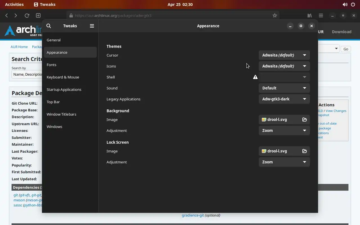Viewport: 360px width, 225px height.
Task: Browse for Lock Screen image file
Action: (304, 151)
